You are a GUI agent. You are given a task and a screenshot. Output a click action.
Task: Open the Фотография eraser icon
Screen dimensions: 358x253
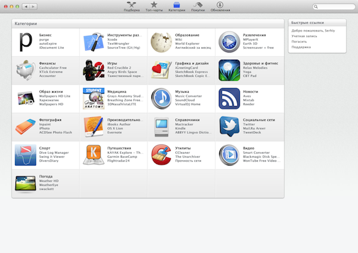coord(26,126)
